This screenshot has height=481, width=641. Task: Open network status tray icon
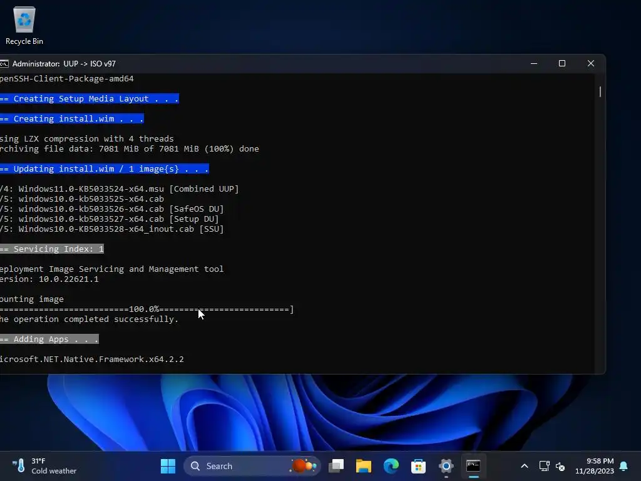pyautogui.click(x=544, y=466)
